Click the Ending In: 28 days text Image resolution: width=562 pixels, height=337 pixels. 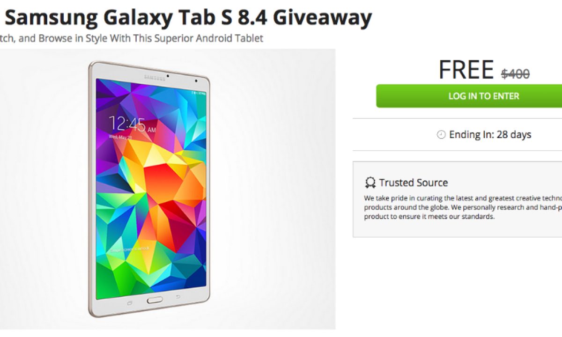point(490,135)
